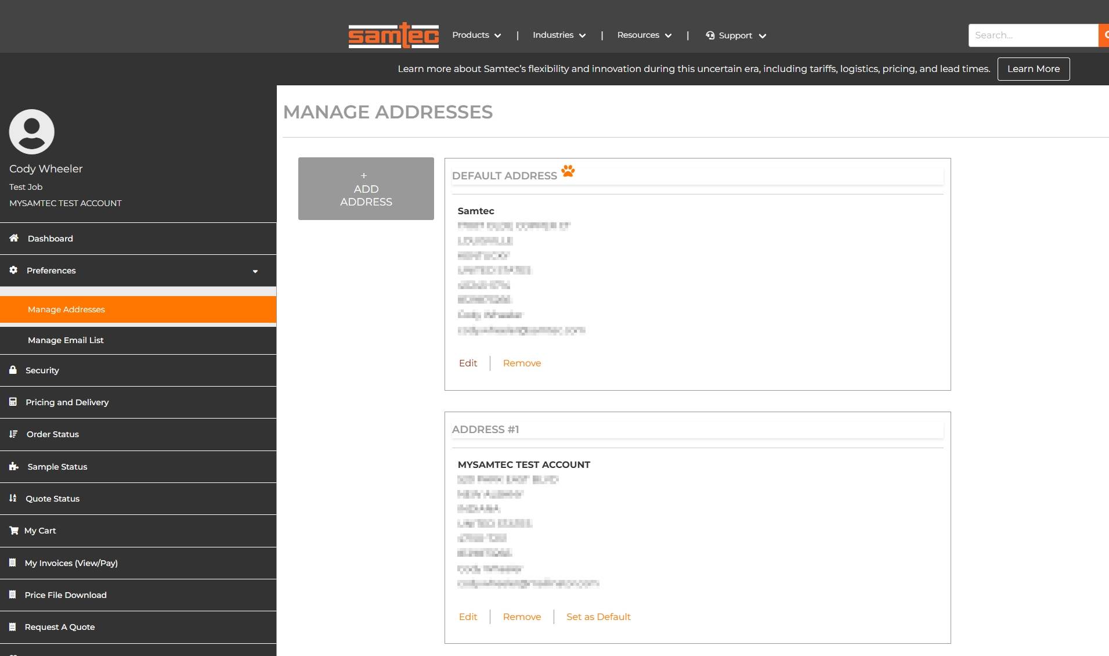The image size is (1109, 656).
Task: Click the Learn More button
Action: [x=1033, y=69]
